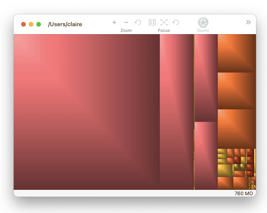The height and width of the screenshot is (213, 267).
Task: Select the tall narrow pink block beside the largest
Action: (176, 112)
